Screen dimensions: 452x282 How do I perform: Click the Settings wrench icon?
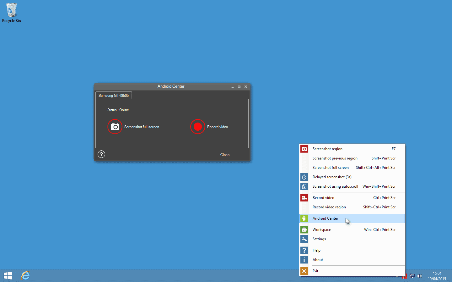coord(304,239)
